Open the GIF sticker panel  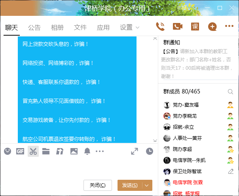pyautogui.click(x=20, y=151)
